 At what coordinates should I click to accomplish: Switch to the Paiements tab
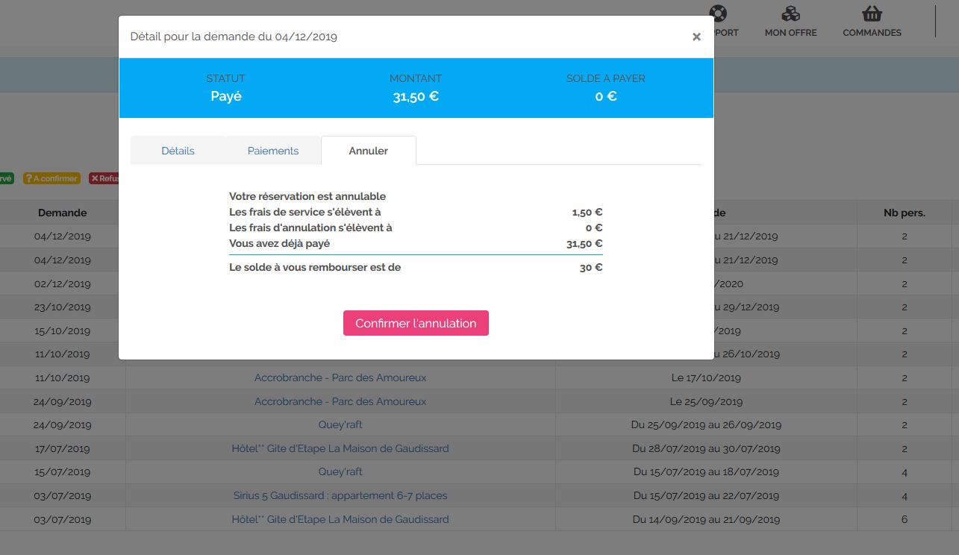tap(273, 151)
